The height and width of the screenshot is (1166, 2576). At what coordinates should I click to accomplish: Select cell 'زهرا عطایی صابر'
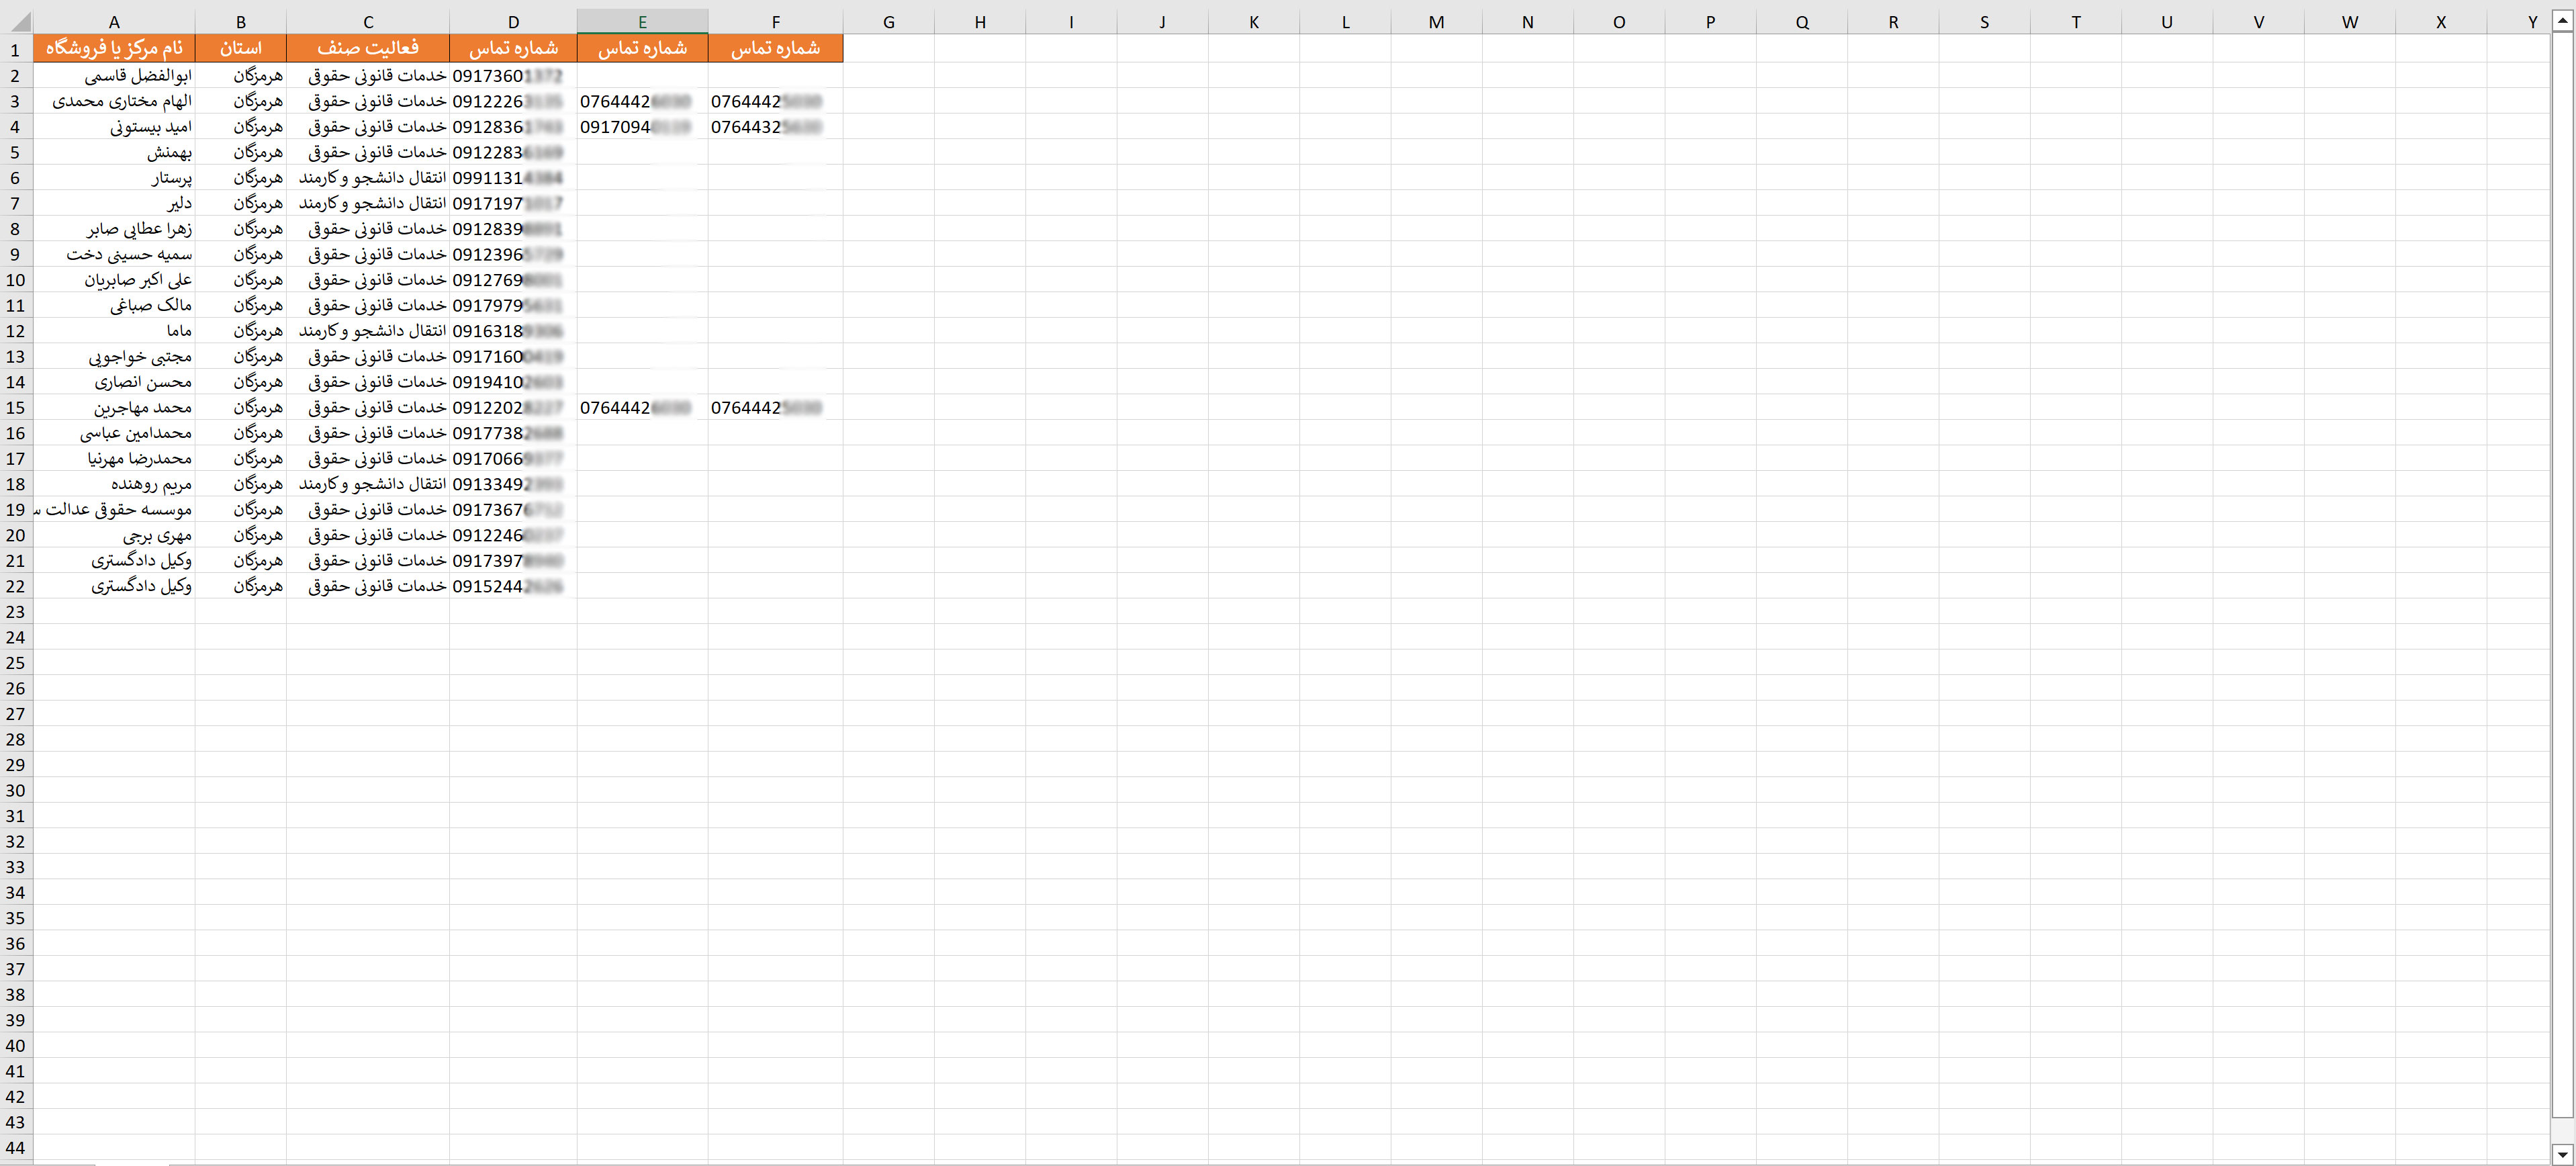tap(114, 229)
